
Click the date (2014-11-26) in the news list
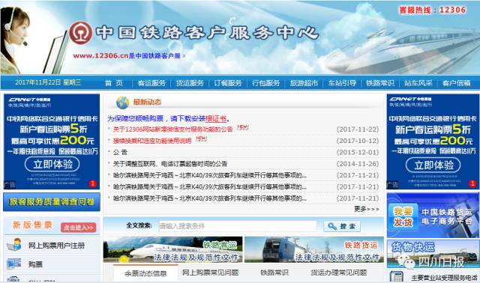click(x=358, y=164)
